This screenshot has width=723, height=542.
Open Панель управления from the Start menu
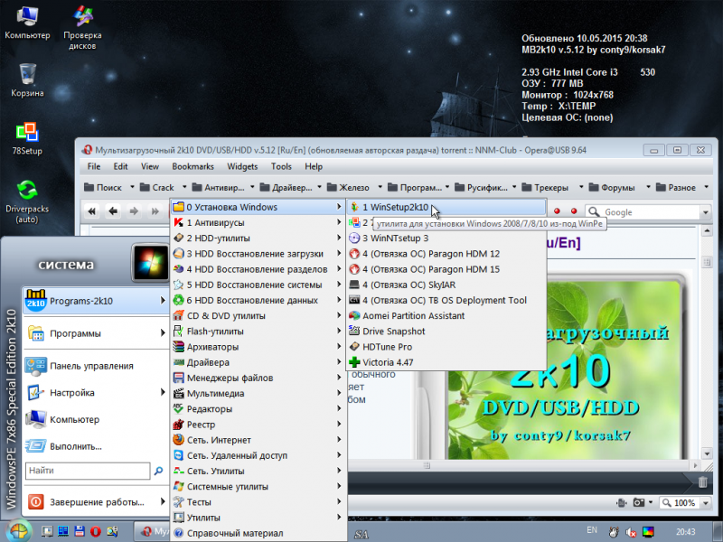[x=96, y=366]
